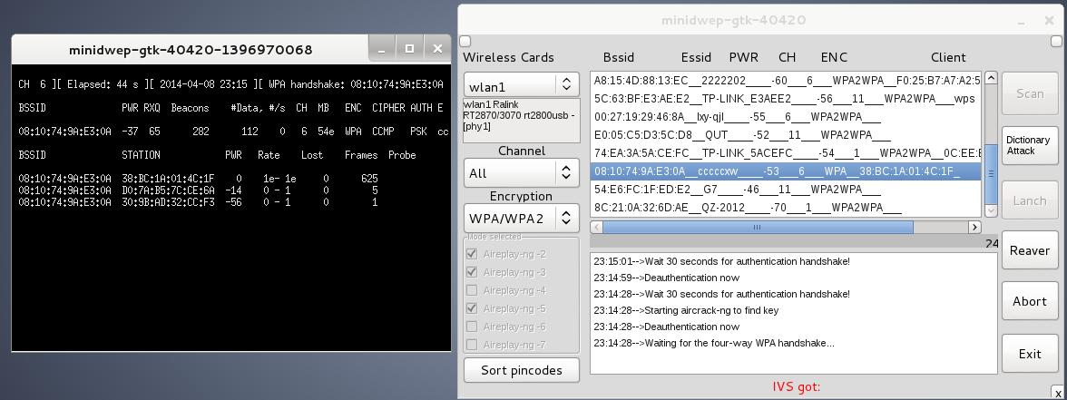Expand the Channel dropdown showing All
1067x400 pixels.
[x=521, y=171]
